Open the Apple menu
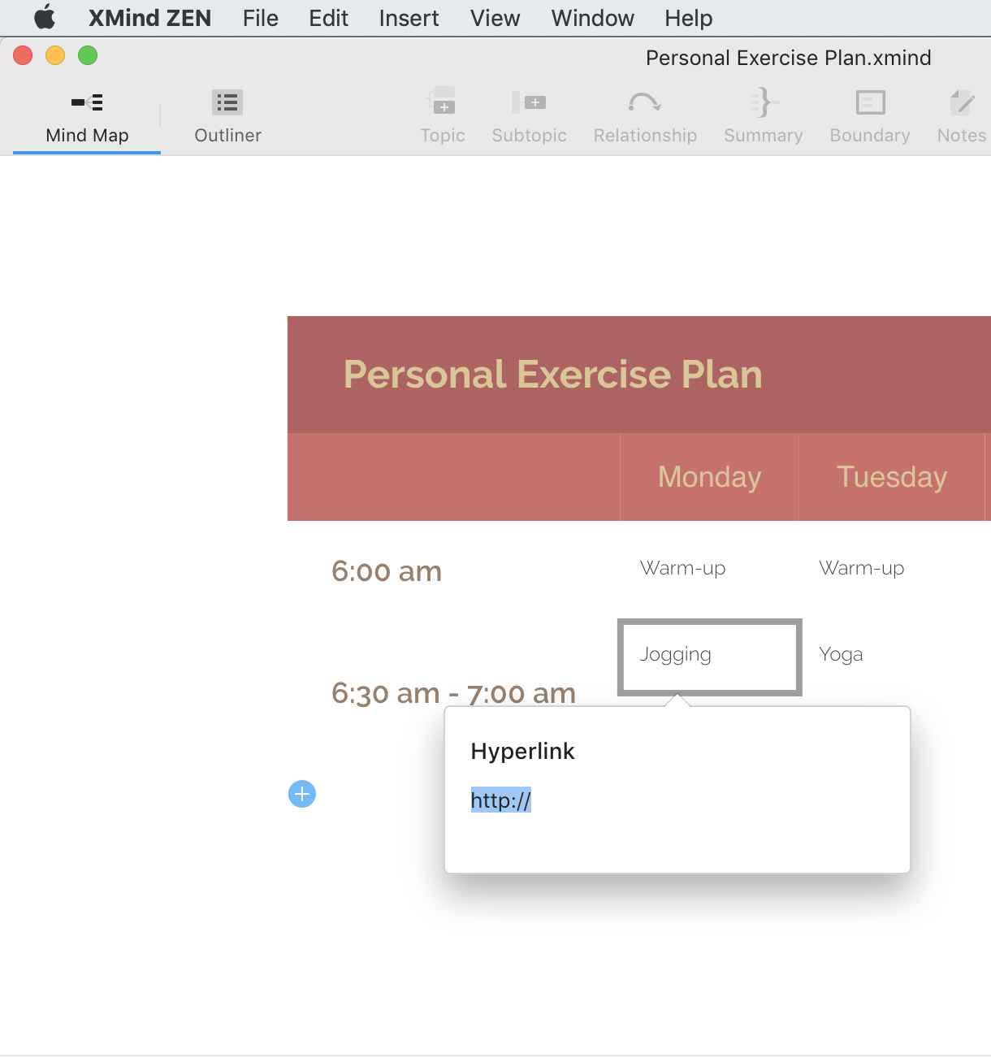Image resolution: width=991 pixels, height=1058 pixels. coord(45,17)
